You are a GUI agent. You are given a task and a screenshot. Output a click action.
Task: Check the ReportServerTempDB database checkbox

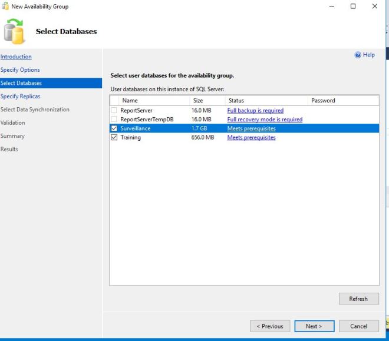pyautogui.click(x=114, y=120)
